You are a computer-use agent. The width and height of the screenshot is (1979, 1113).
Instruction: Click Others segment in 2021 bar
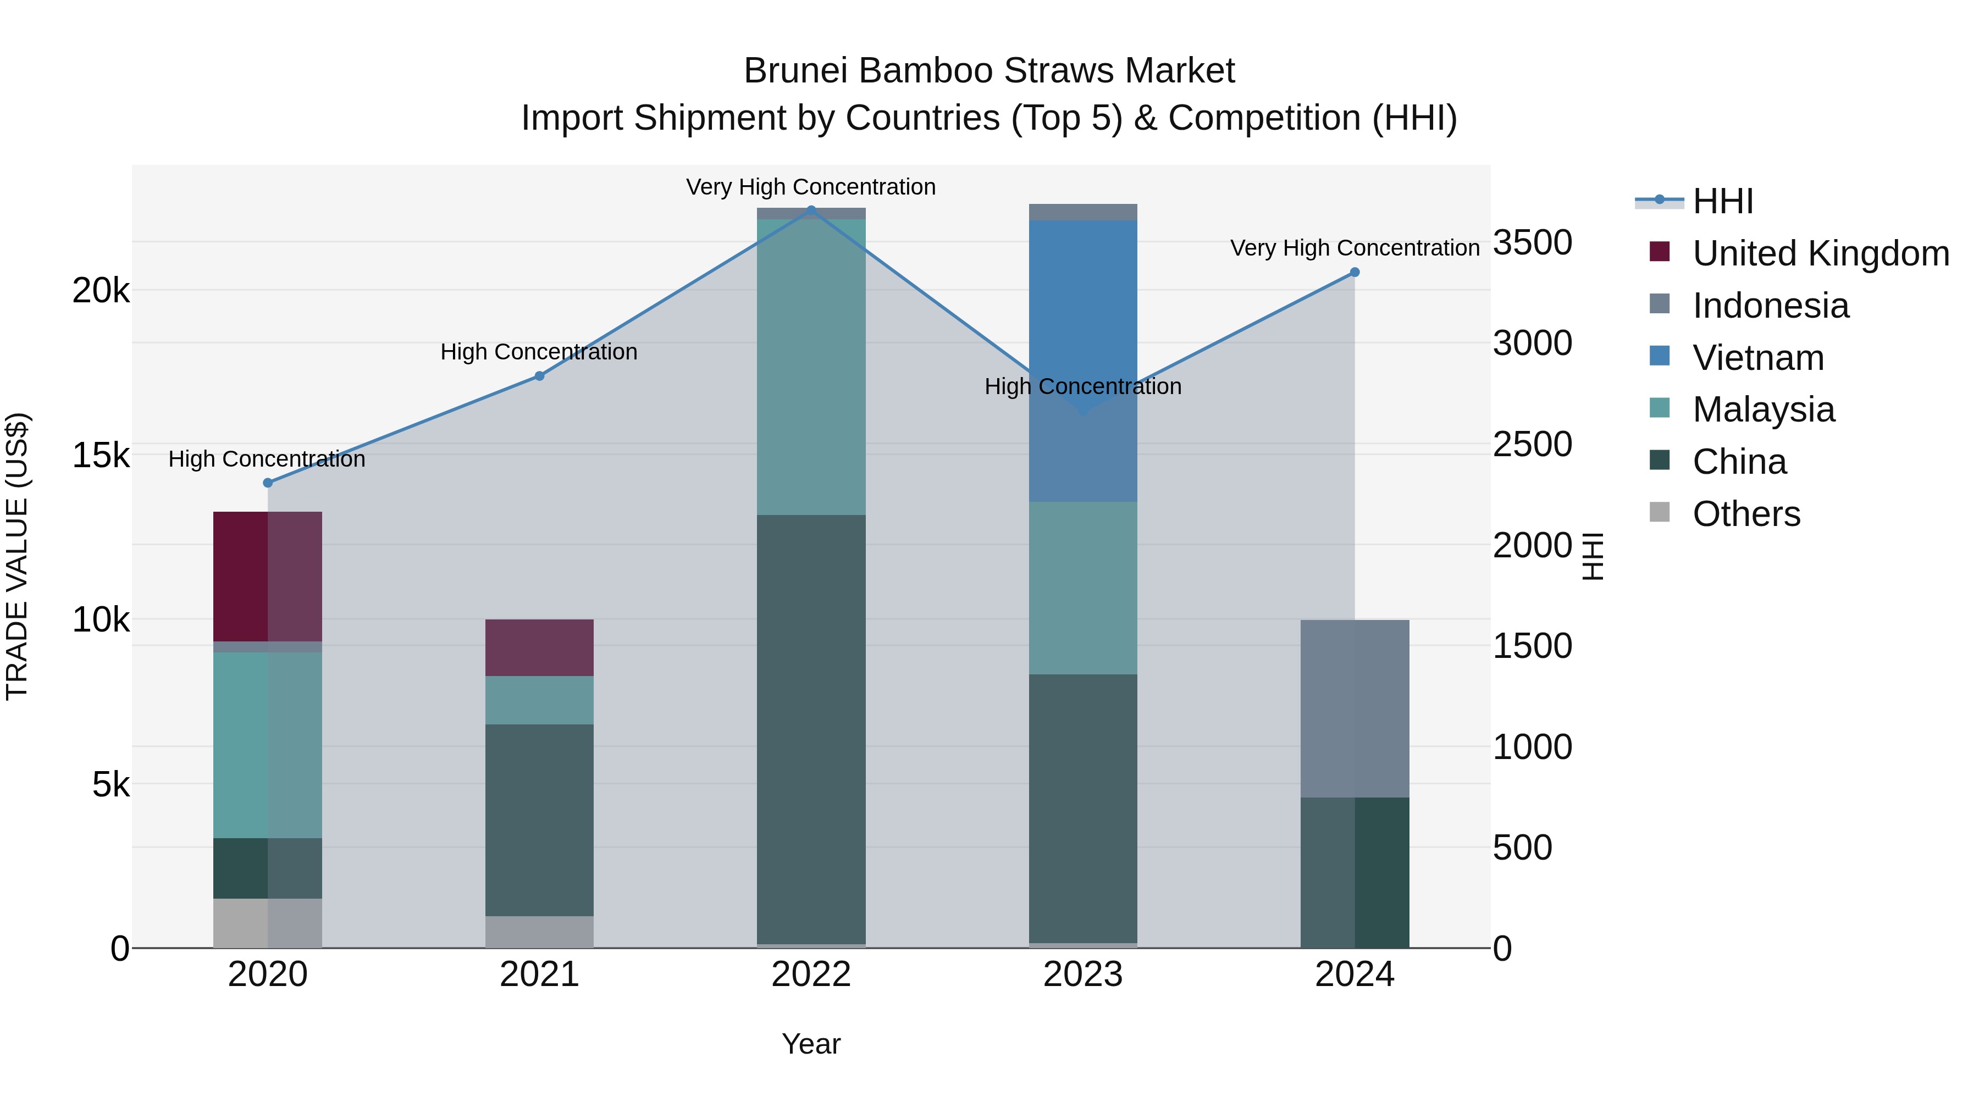click(x=539, y=933)
